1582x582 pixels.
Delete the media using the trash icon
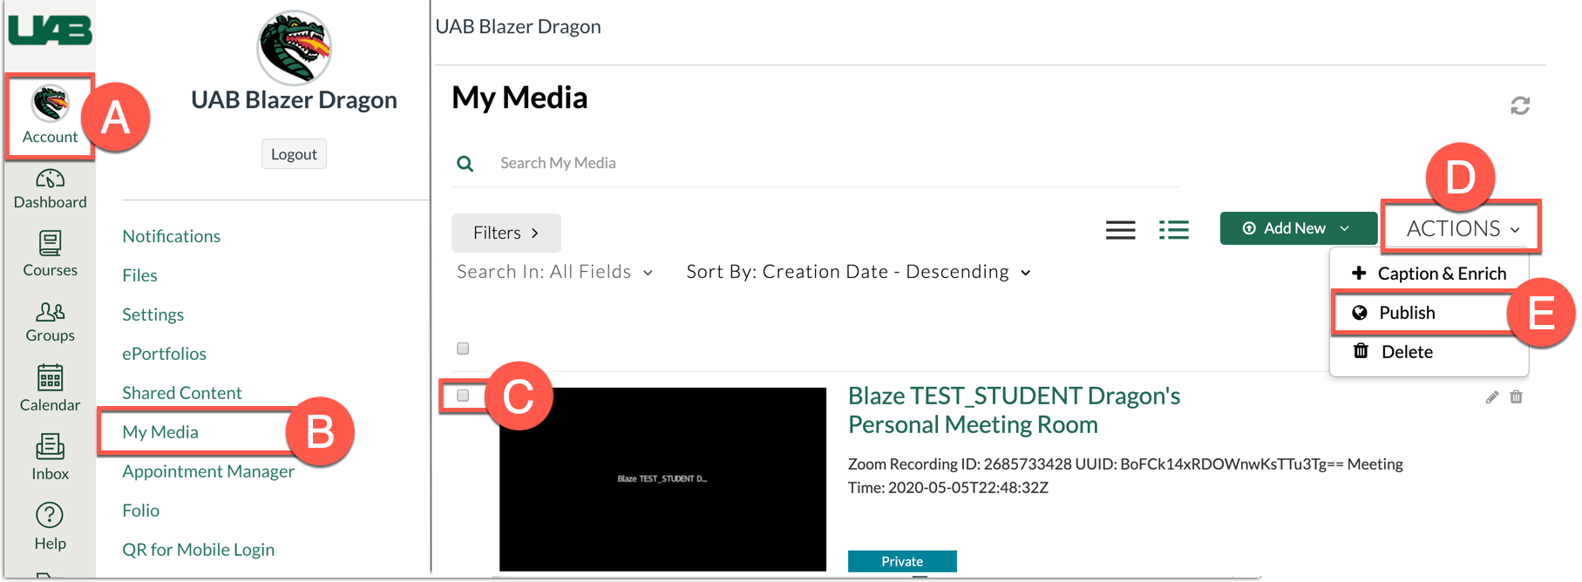[1517, 396]
